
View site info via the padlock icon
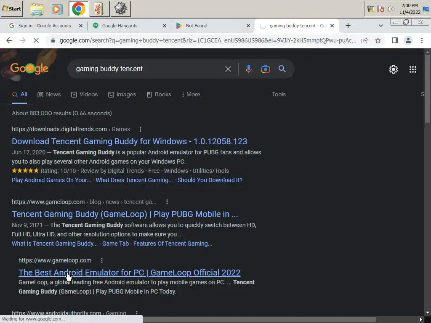click(x=53, y=41)
